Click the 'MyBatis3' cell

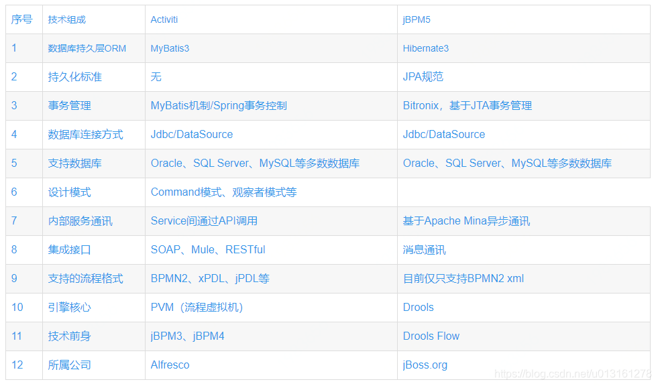tap(271, 49)
